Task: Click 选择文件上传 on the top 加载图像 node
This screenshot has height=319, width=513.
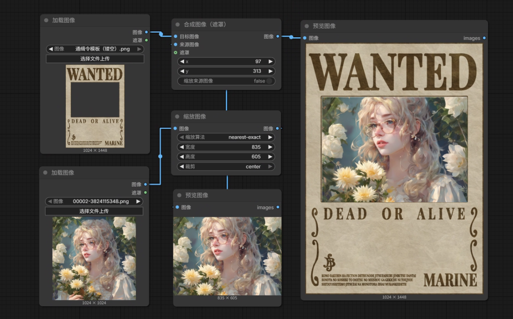Action: coord(95,59)
